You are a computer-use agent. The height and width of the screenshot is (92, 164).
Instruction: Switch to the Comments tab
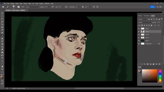(x=147, y=16)
